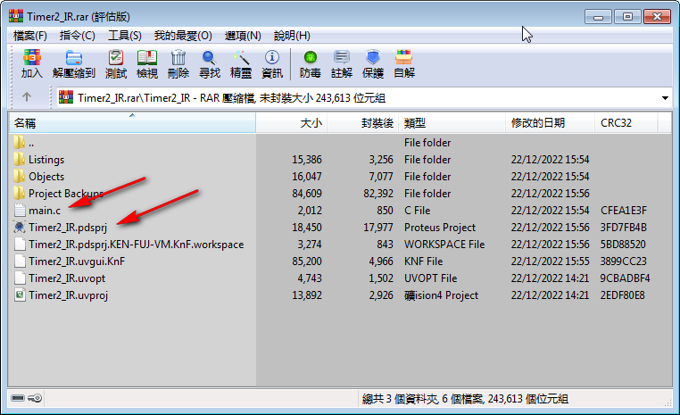Select Timer2_IR.uvproj file name
The width and height of the screenshot is (680, 415).
68,295
